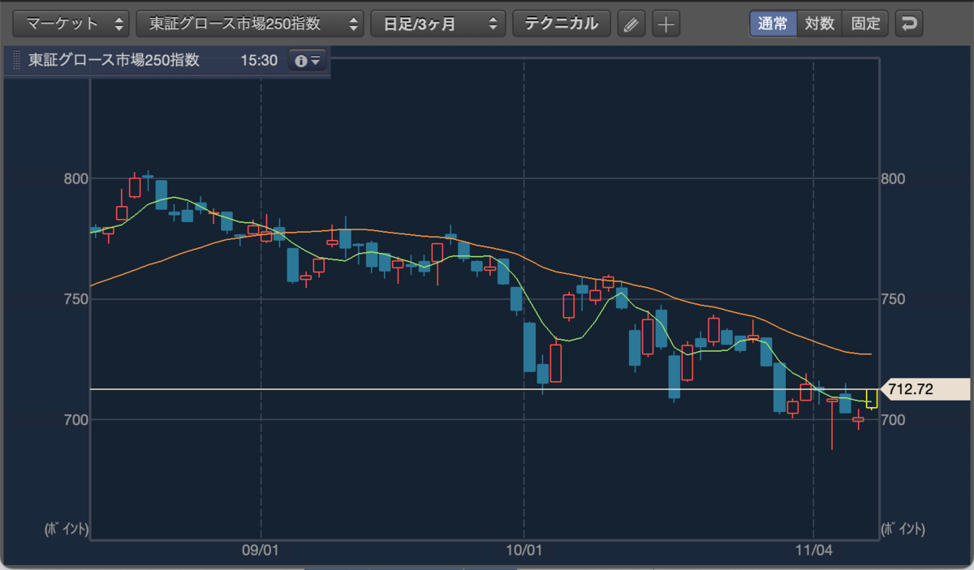The width and height of the screenshot is (974, 570).
Task: Switch the scale to 固定
Action: pos(866,24)
